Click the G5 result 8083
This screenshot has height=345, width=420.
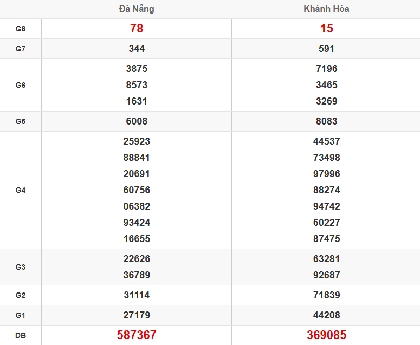click(326, 121)
